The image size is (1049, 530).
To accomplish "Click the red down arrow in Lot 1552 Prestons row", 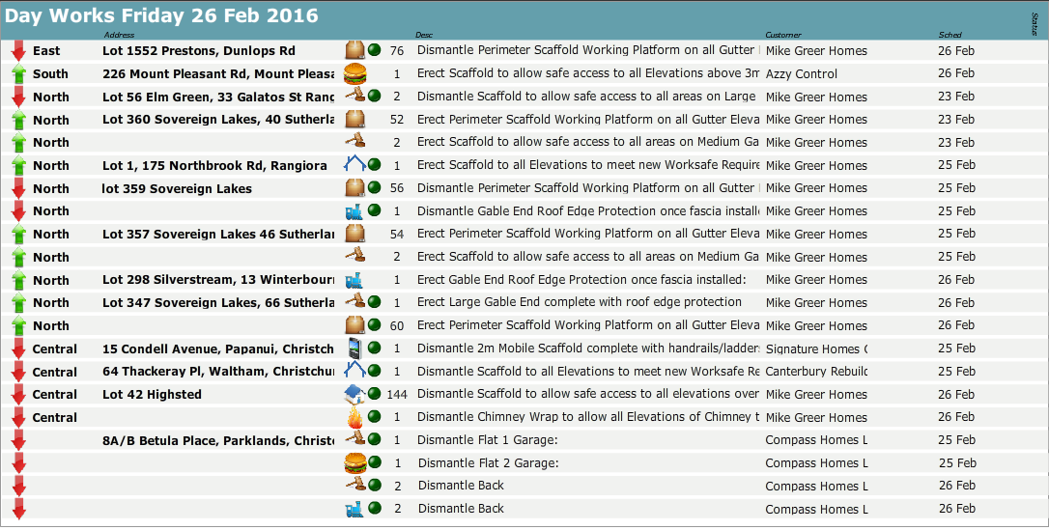I will (x=18, y=51).
